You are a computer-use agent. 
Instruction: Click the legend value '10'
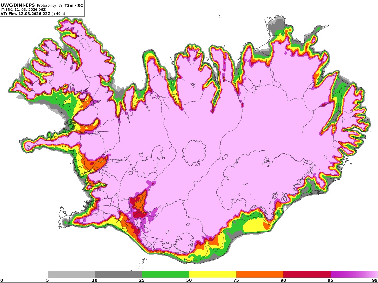(95, 280)
